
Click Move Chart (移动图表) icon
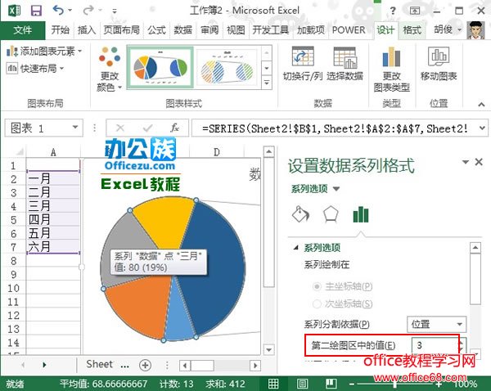(439, 64)
